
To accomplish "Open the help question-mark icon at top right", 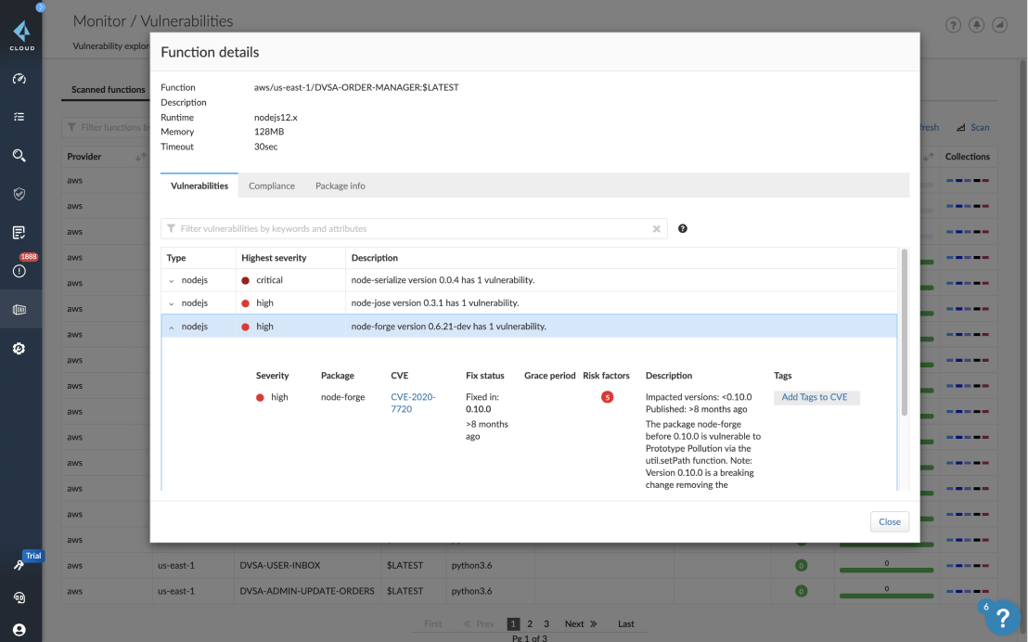I will coord(953,24).
